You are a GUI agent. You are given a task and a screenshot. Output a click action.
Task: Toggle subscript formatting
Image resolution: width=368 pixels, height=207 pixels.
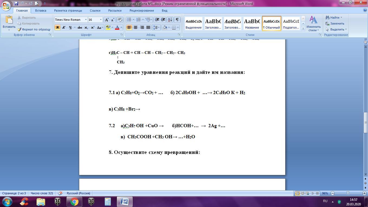[86, 27]
